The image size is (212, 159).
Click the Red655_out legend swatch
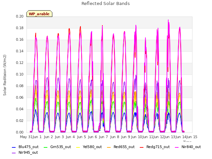tap(109, 147)
